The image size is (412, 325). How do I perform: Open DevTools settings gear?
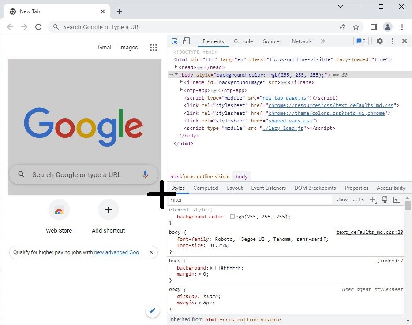coord(380,41)
